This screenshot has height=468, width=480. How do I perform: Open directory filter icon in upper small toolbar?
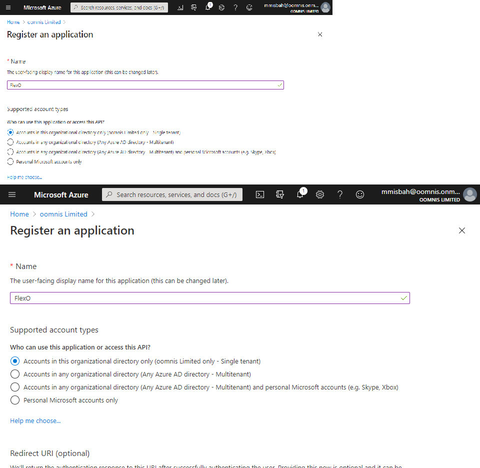tap(194, 7)
